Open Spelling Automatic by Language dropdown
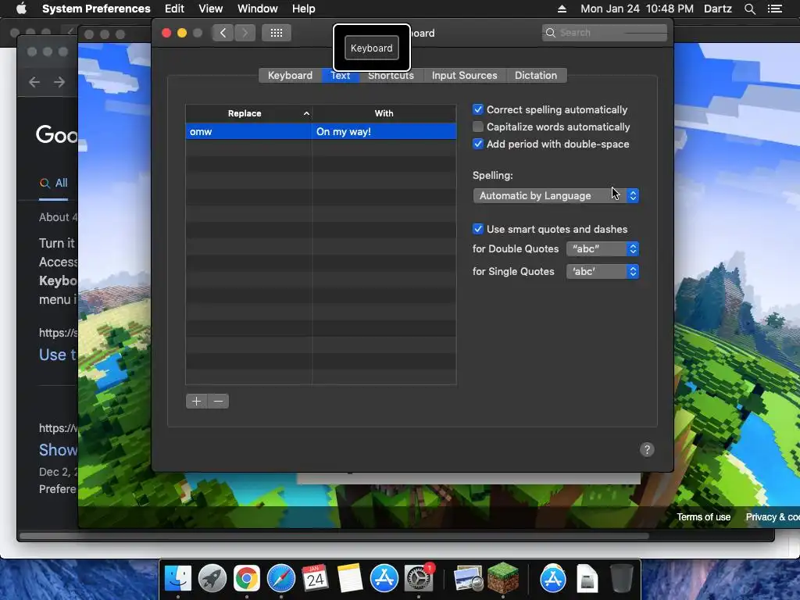 556,196
